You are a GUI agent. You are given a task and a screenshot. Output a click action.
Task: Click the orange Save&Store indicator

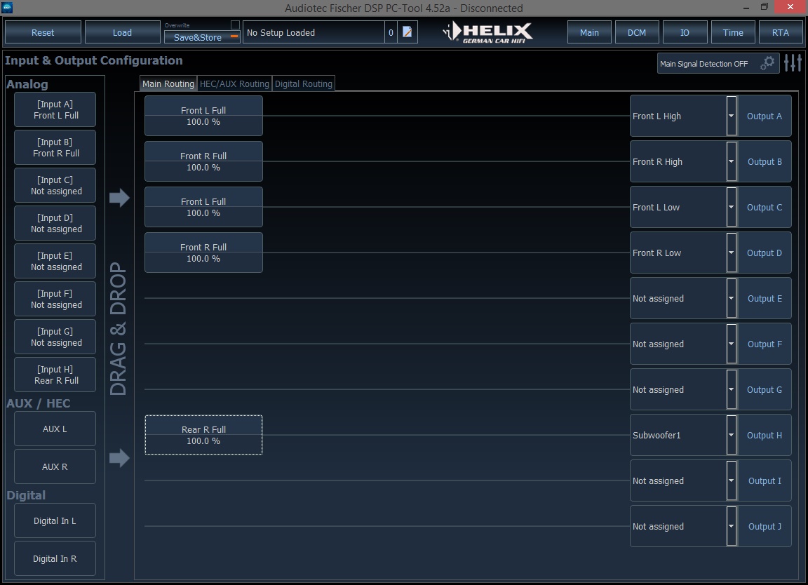[x=234, y=36]
